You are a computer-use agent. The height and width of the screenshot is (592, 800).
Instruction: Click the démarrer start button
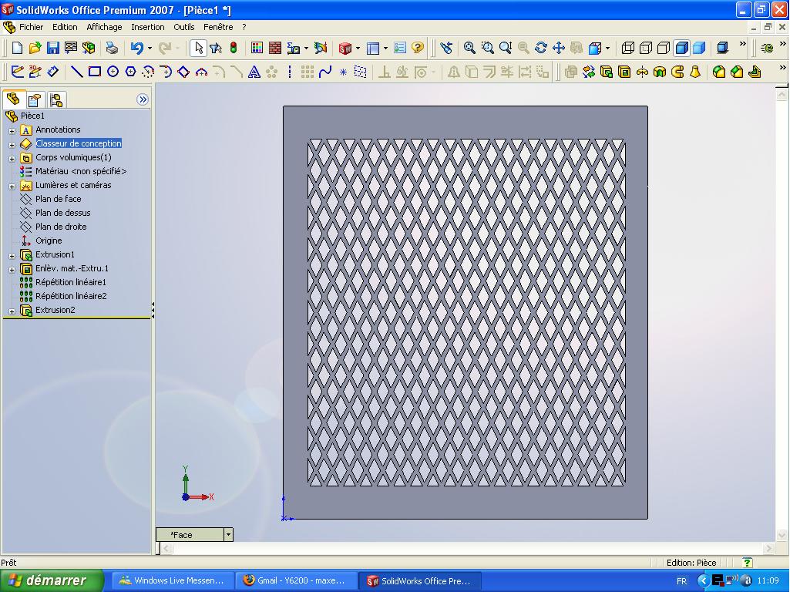[52, 580]
